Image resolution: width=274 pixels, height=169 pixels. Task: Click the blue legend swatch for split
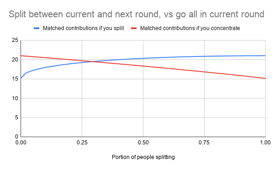(x=37, y=28)
